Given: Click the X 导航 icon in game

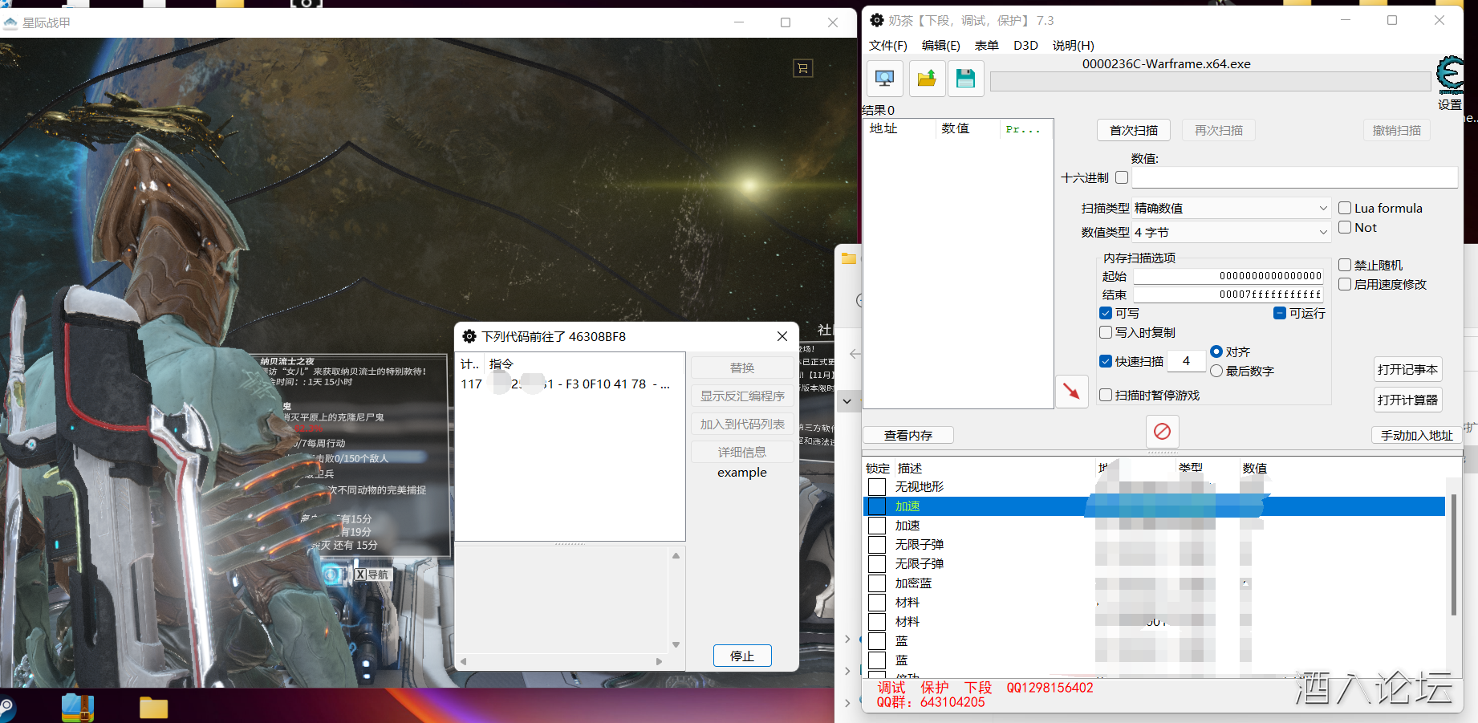Looking at the screenshot, I should click(372, 575).
